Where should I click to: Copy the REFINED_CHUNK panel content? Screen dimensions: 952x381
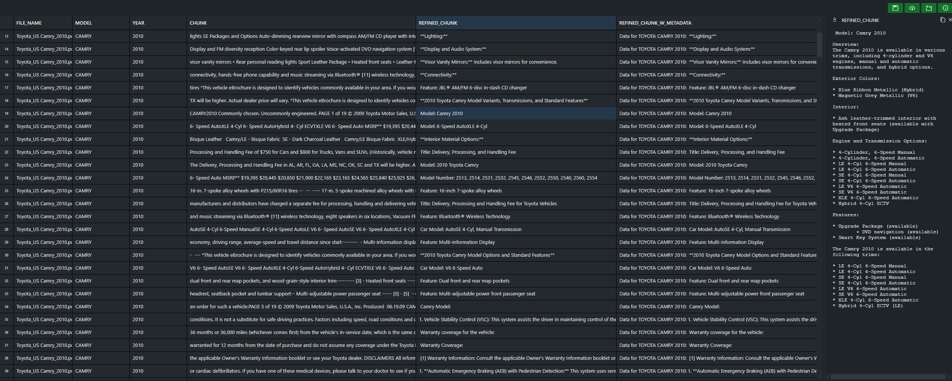click(942, 20)
